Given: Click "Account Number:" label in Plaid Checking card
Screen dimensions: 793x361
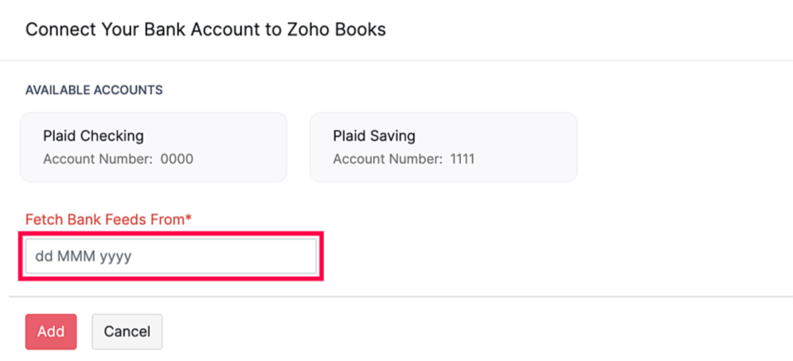Looking at the screenshot, I should (97, 159).
